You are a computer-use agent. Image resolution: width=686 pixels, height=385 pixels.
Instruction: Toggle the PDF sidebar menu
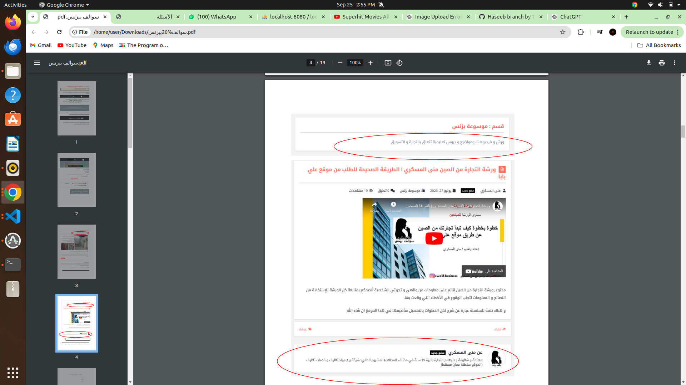pos(37,63)
